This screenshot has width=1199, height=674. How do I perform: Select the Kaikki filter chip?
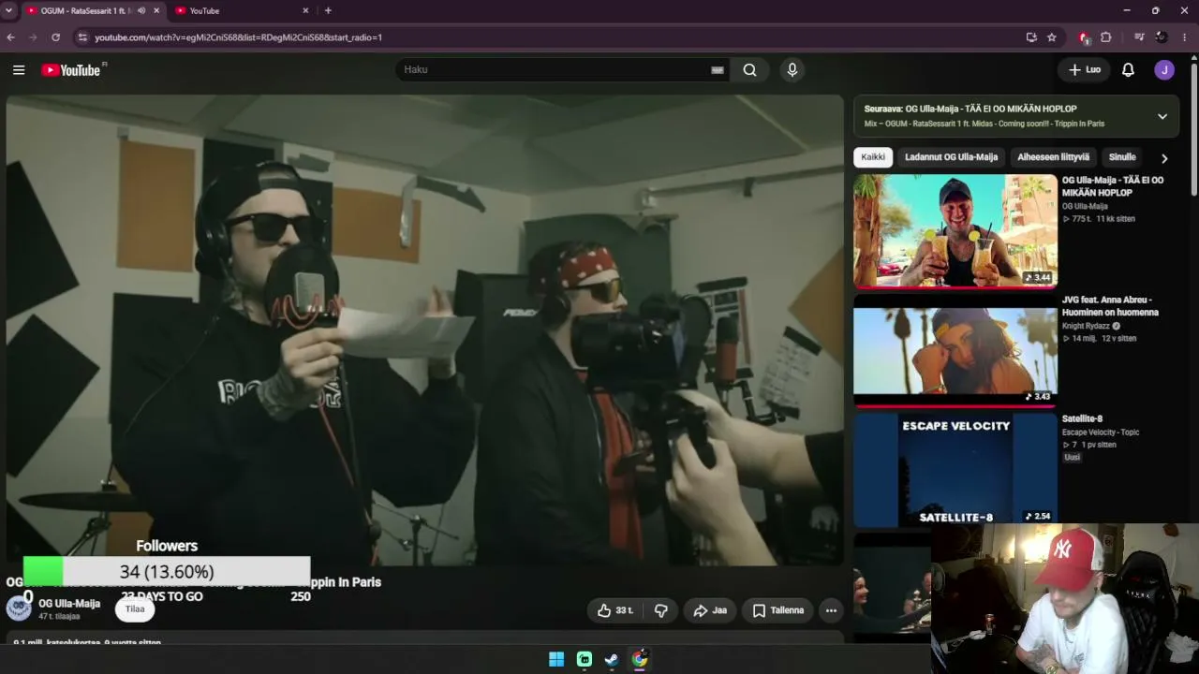coord(873,157)
